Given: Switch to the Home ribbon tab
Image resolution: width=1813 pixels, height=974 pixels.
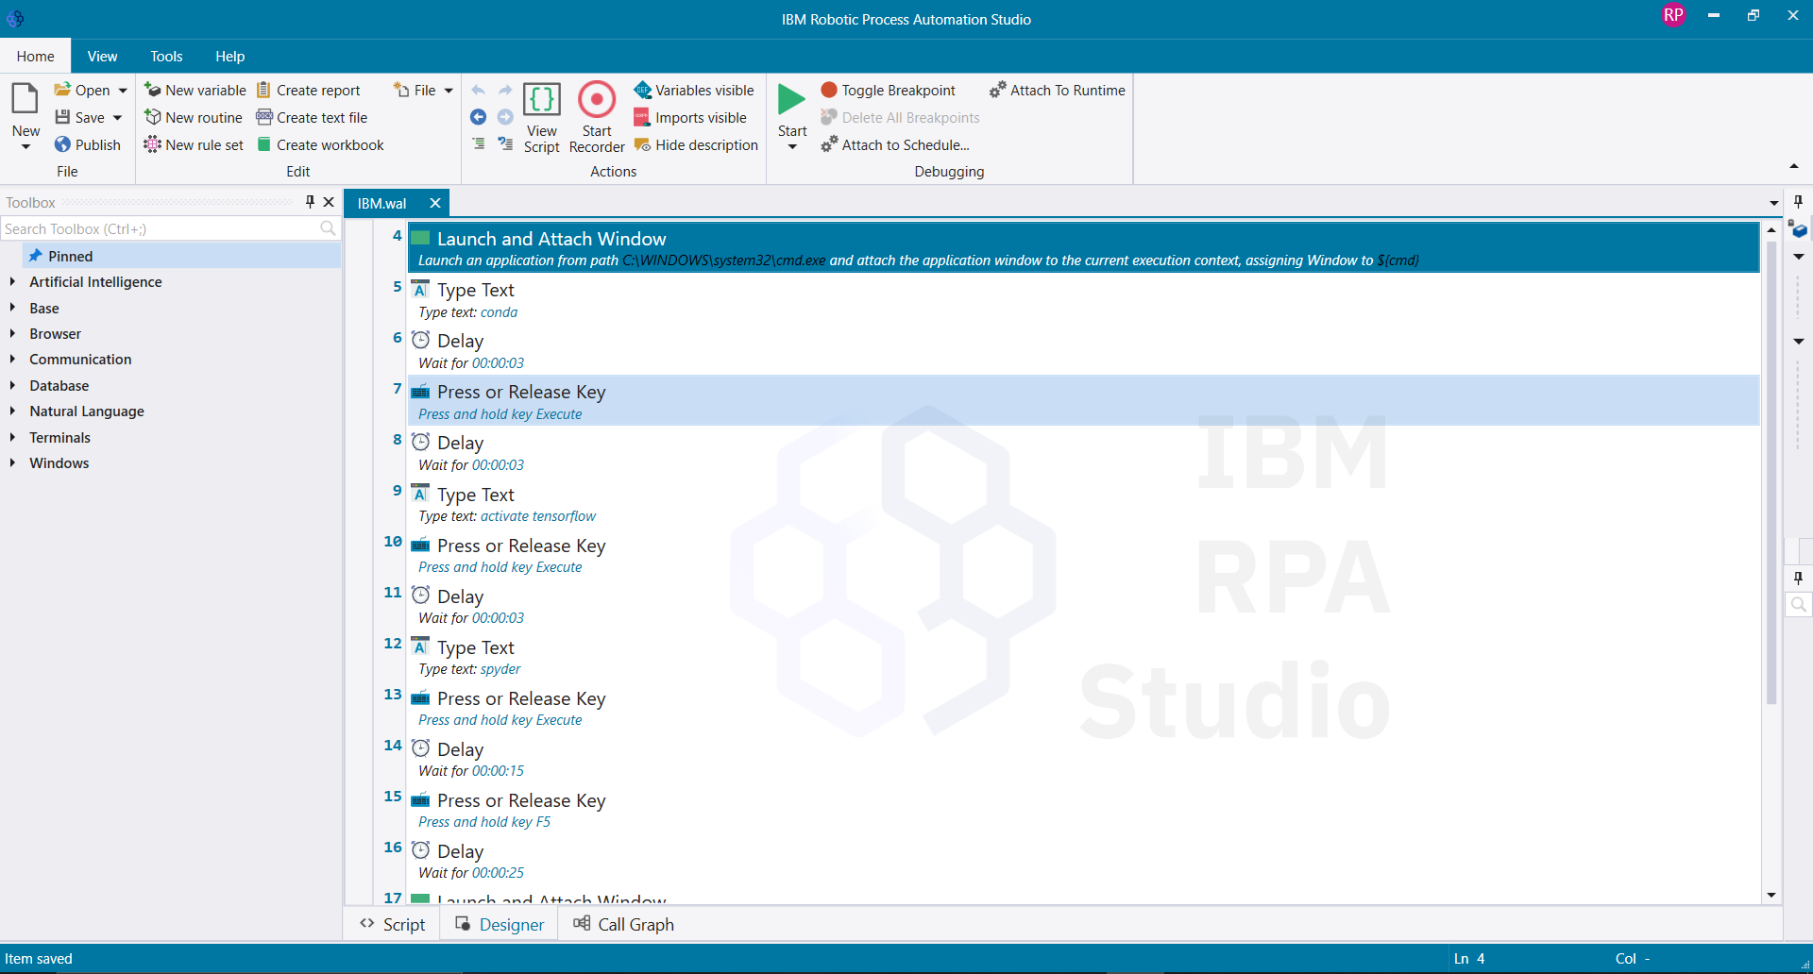Looking at the screenshot, I should tap(35, 56).
